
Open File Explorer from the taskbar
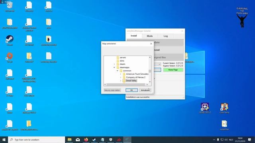pyautogui.click(x=70, y=139)
